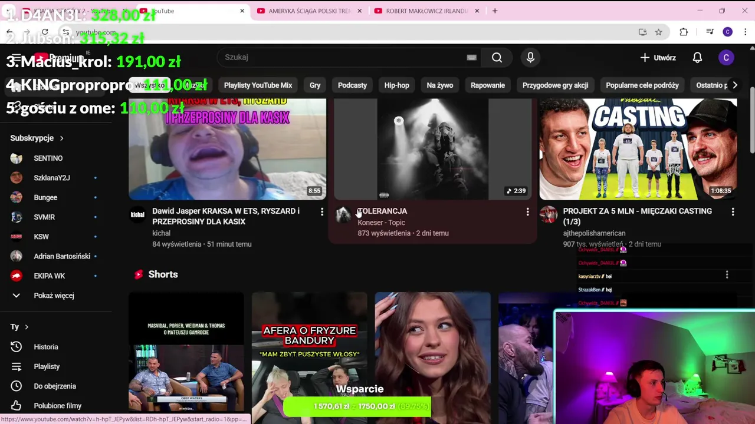This screenshot has height=424, width=755.
Task: Start voice search with microphone icon
Action: 530,57
